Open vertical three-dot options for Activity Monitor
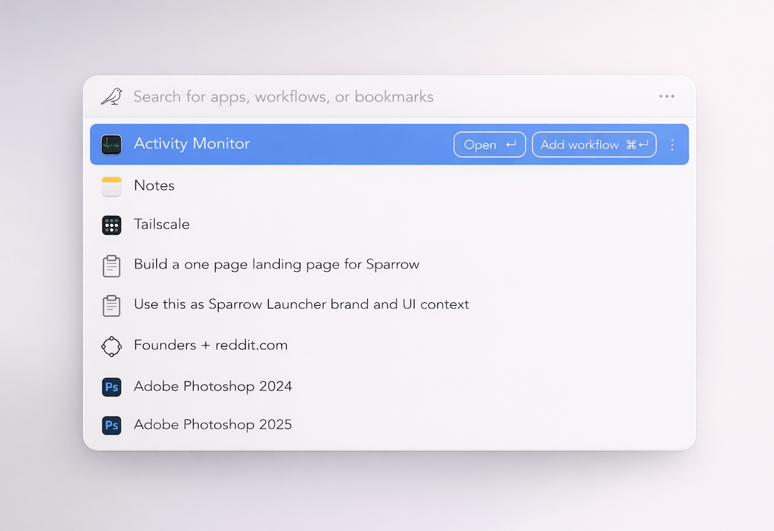 click(x=671, y=145)
